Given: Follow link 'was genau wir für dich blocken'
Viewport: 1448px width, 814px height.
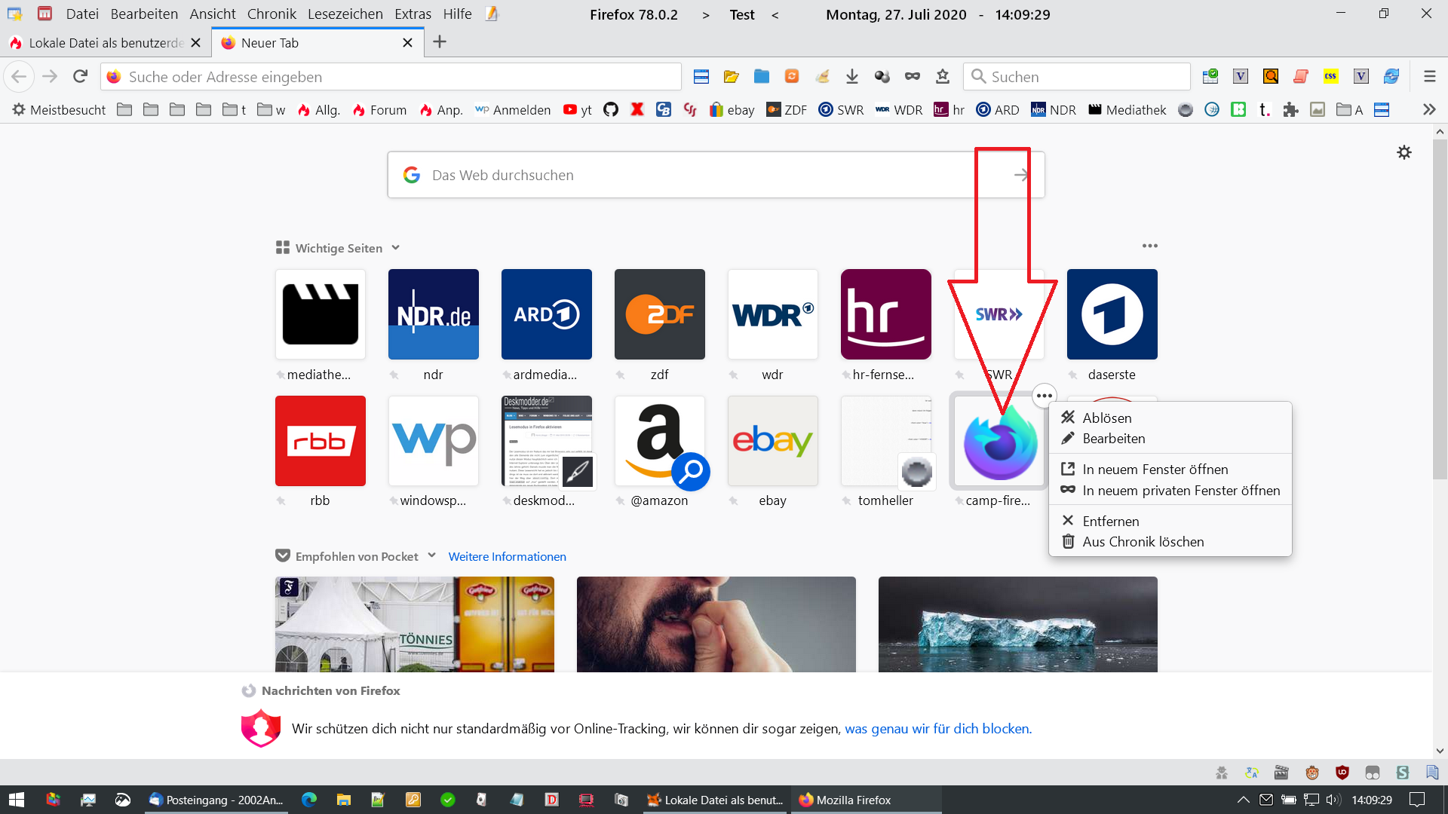Looking at the screenshot, I should point(937,729).
